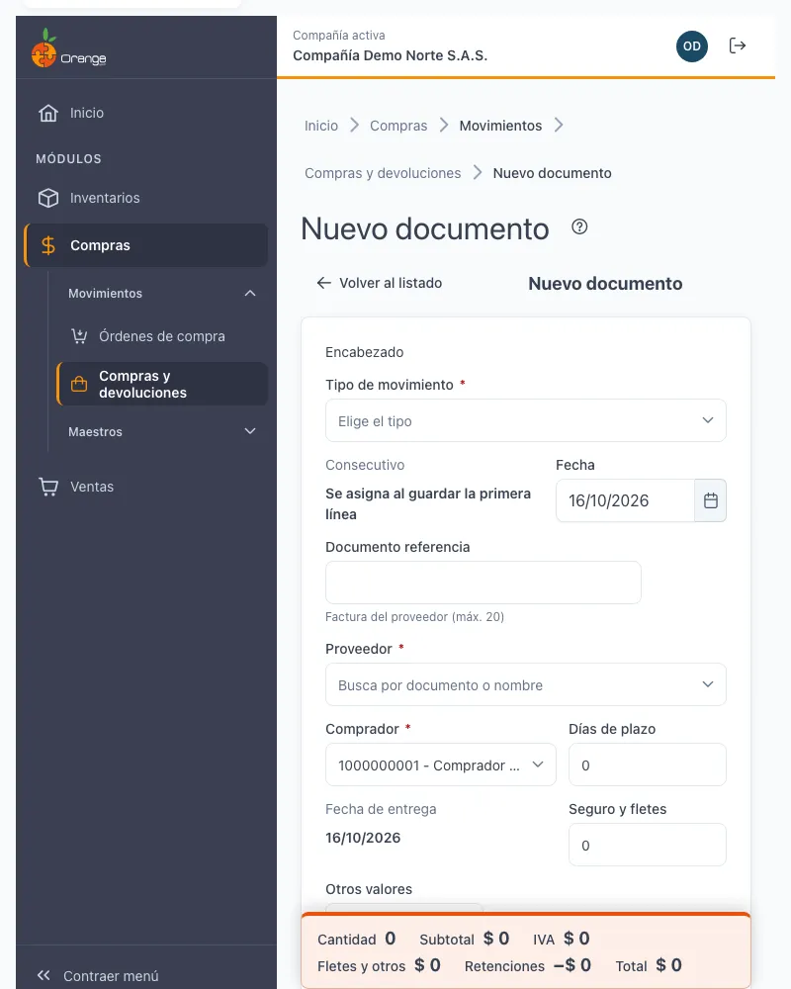
Task: Select the Compras dollar icon
Action: pos(47,245)
